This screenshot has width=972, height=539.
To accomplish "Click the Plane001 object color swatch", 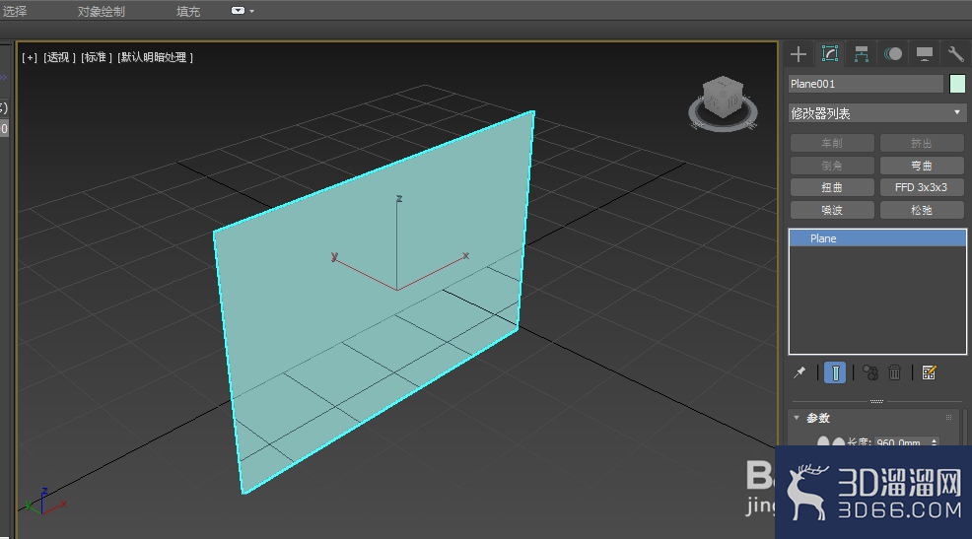I will [x=957, y=84].
